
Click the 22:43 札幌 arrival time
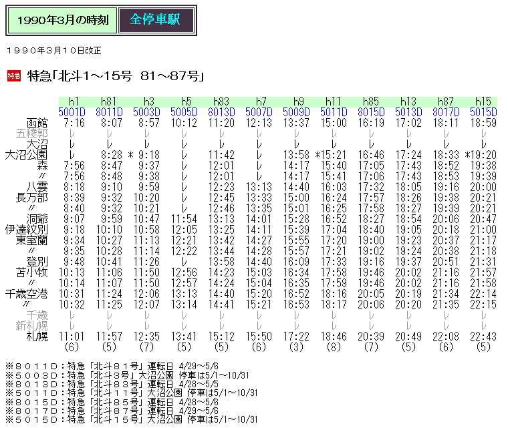(483, 337)
